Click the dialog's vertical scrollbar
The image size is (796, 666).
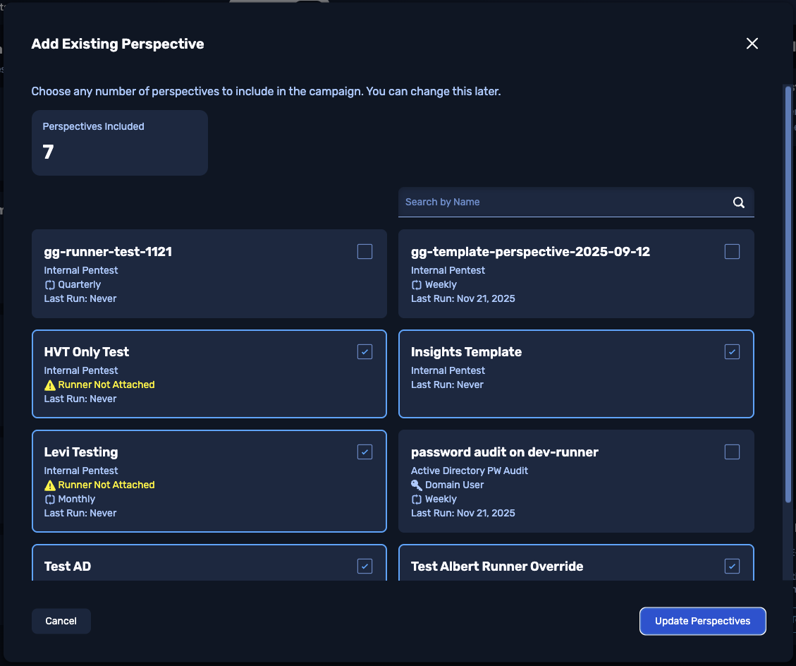(x=788, y=296)
